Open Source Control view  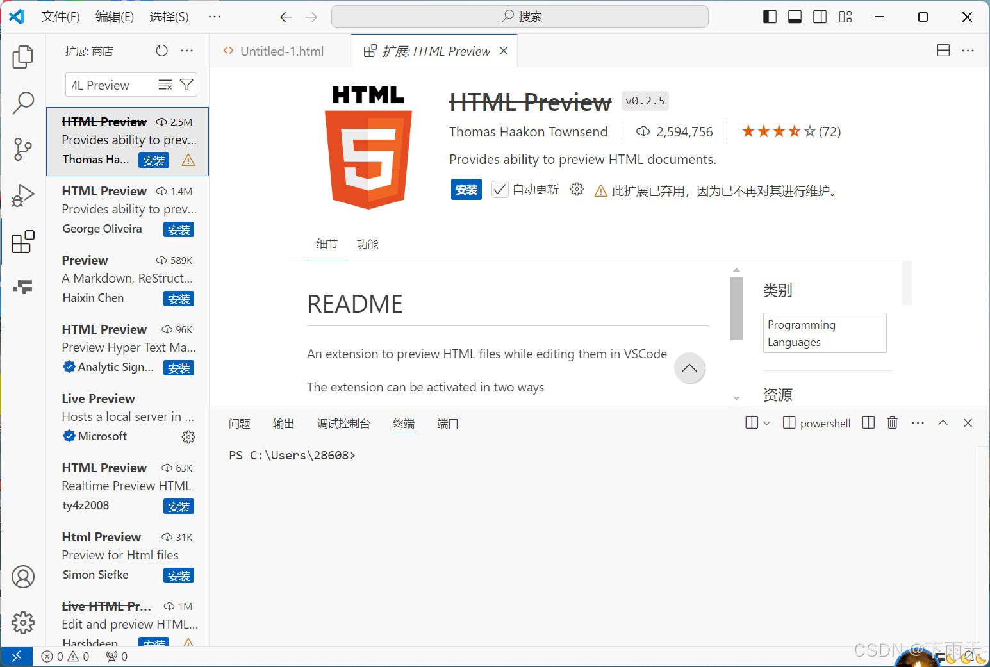[x=23, y=149]
